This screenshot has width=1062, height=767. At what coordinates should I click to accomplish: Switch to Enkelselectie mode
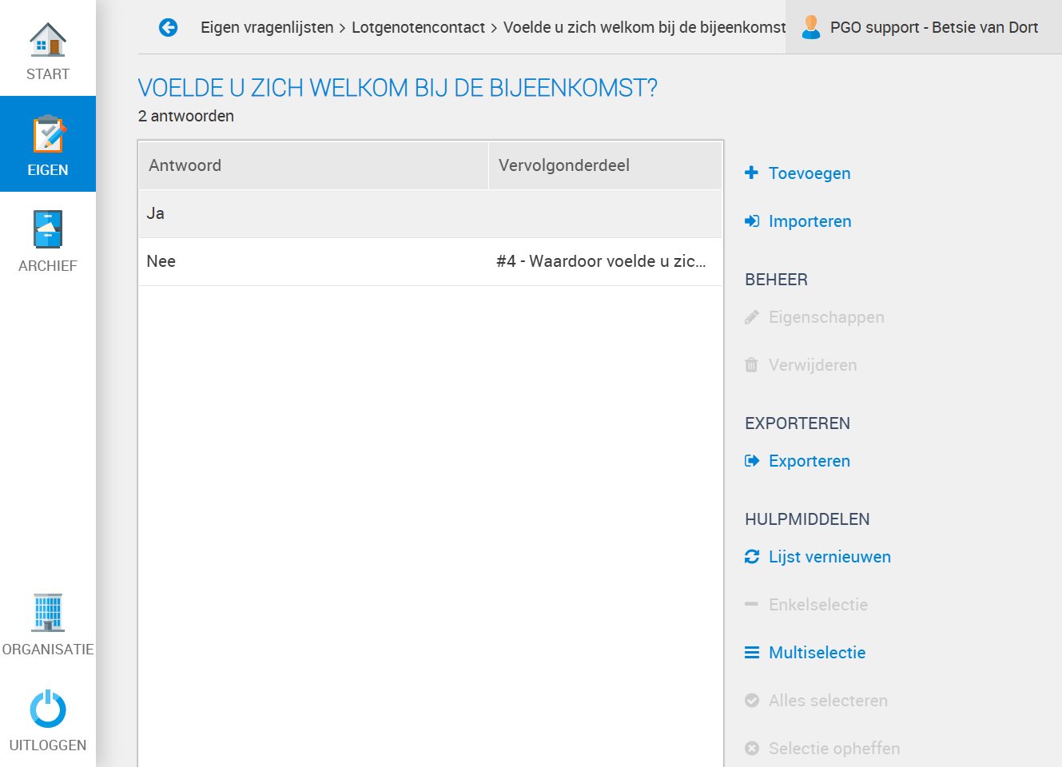click(x=818, y=605)
